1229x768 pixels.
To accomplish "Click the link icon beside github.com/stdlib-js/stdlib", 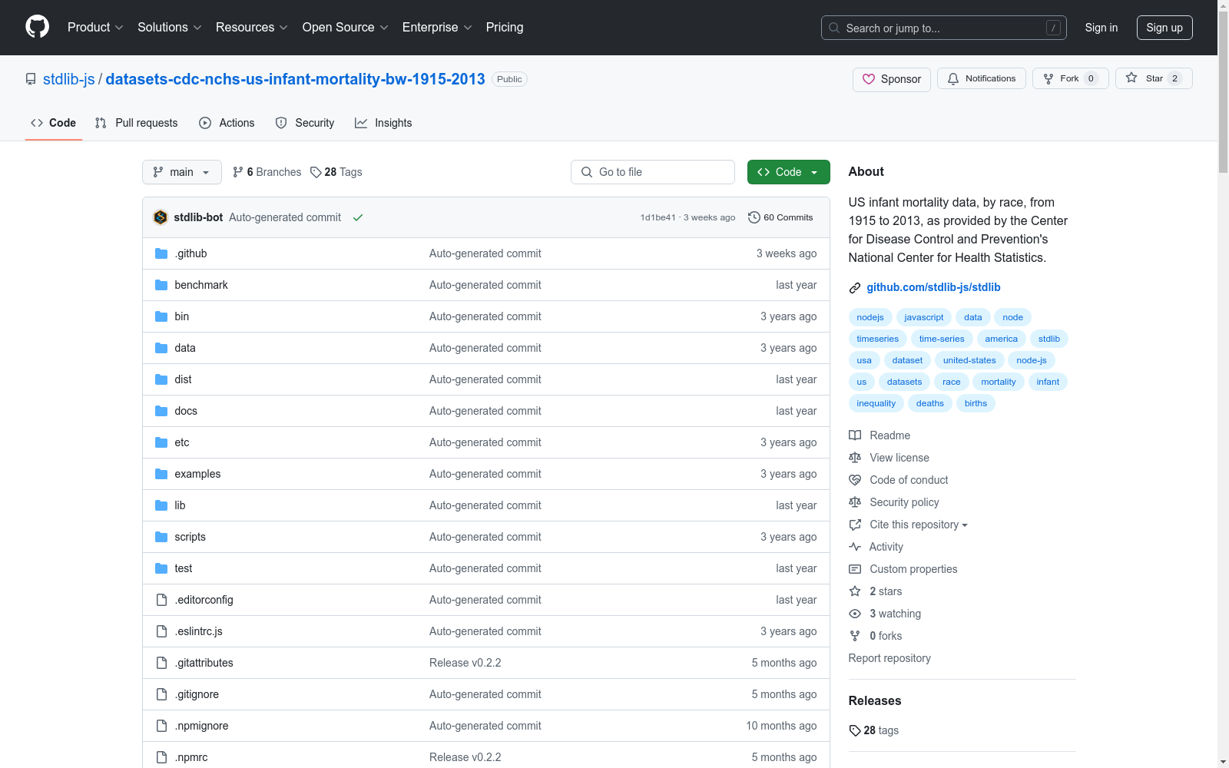I will click(x=855, y=288).
